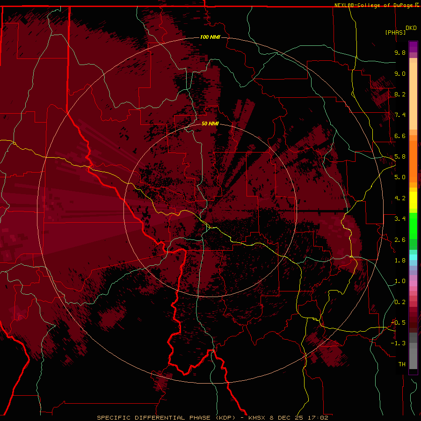Click the SPECIFIC DIFFERENTIAL PHASE (KDP) title text
This screenshot has width=421, height=421.
tap(166, 418)
